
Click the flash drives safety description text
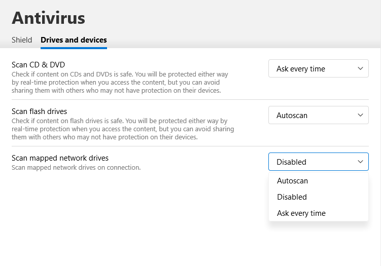point(122,129)
